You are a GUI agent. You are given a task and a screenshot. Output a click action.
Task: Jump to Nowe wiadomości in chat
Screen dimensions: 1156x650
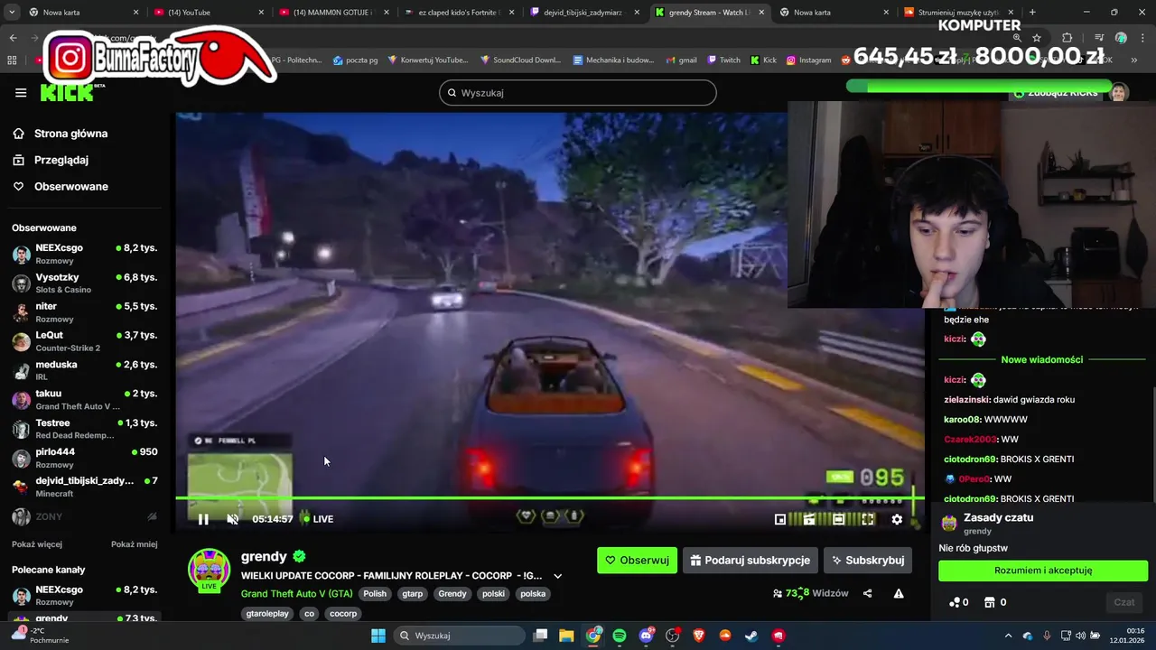click(1042, 359)
